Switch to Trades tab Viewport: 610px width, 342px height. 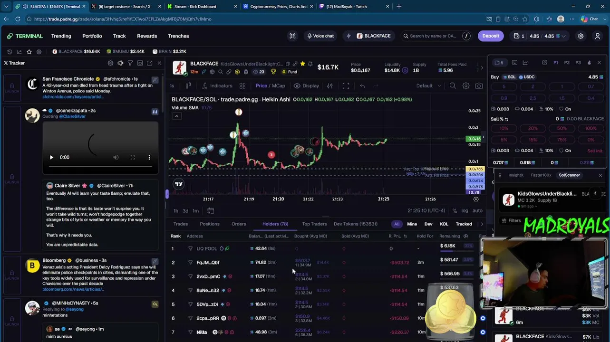point(181,224)
